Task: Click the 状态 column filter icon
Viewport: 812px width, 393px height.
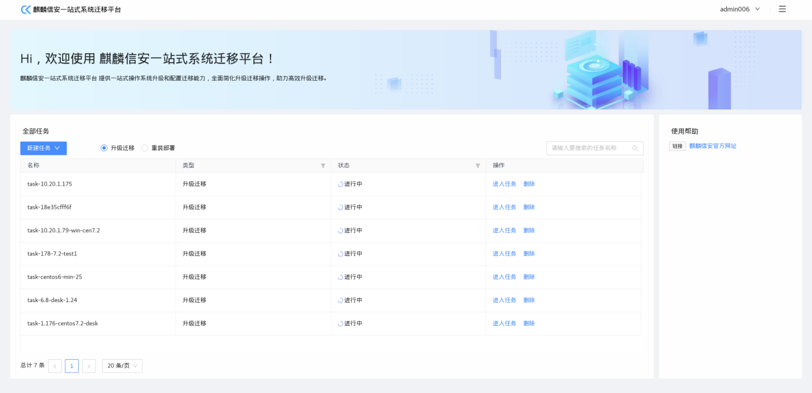Action: [477, 166]
